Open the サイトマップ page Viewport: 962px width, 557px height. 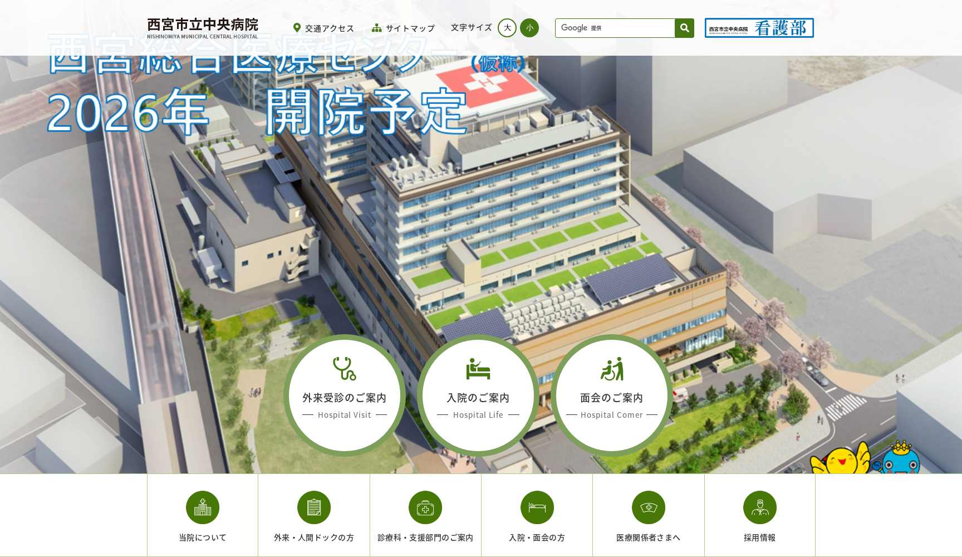click(x=410, y=27)
